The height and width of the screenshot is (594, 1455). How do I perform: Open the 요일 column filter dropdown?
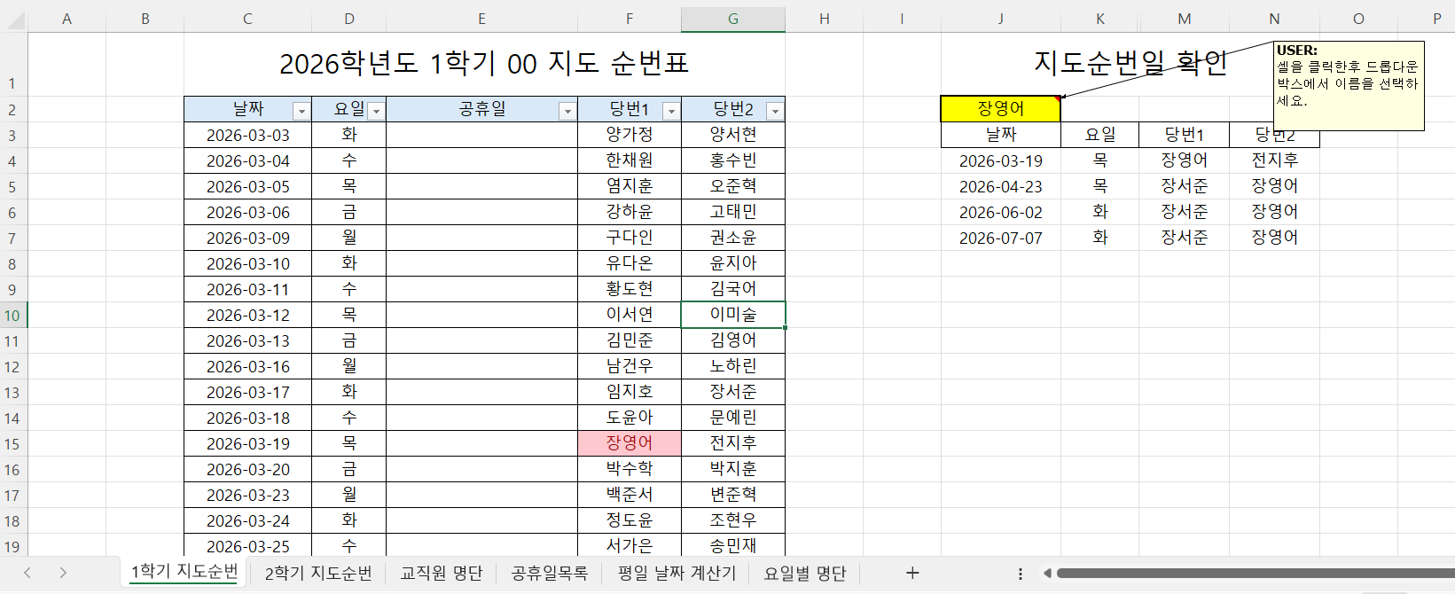[x=376, y=111]
